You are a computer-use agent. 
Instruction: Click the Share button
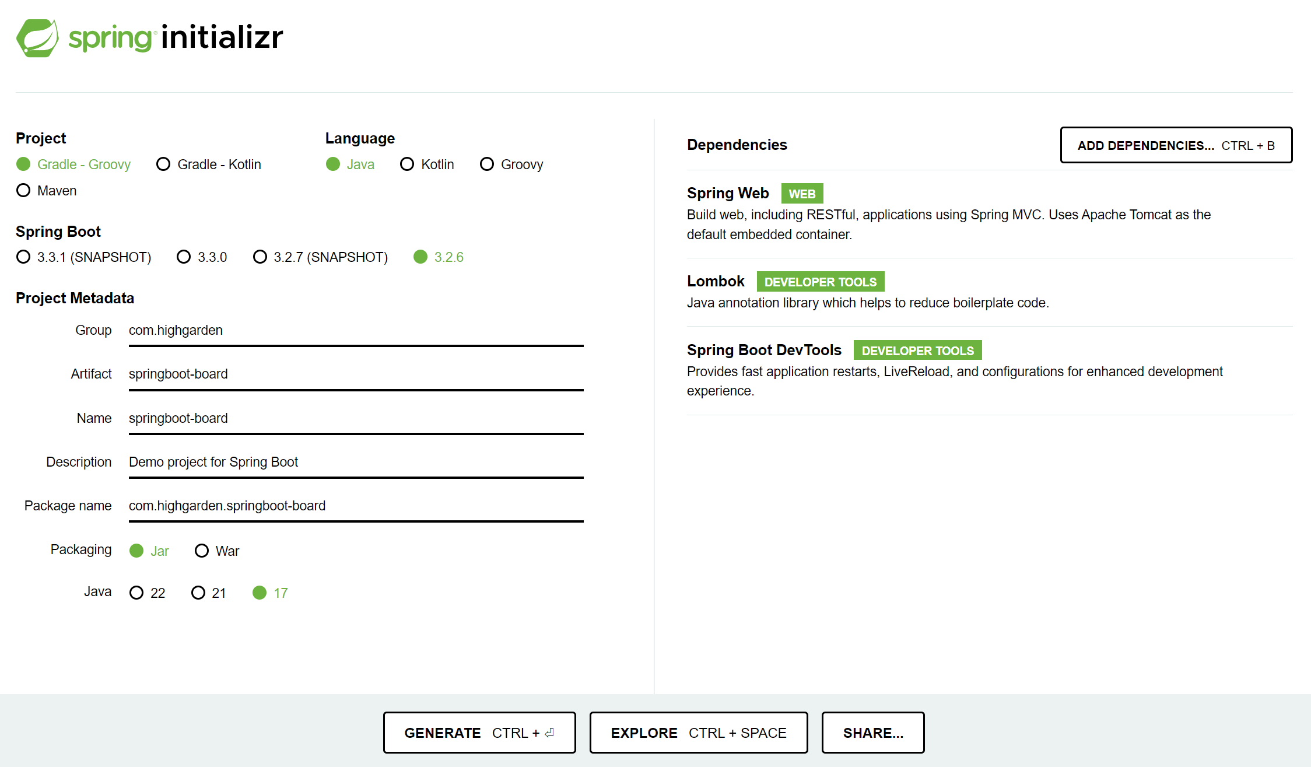pos(872,733)
